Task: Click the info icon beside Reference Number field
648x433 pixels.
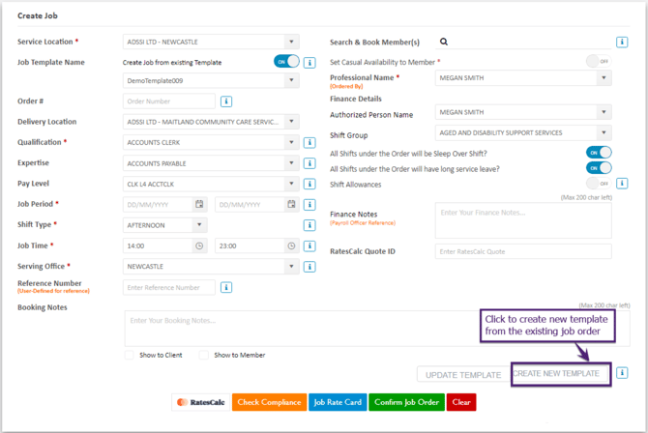Action: 226,287
